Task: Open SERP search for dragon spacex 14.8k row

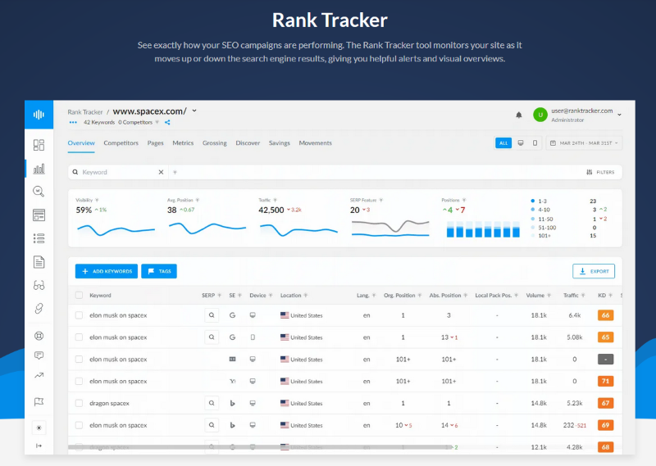Action: pyautogui.click(x=212, y=403)
